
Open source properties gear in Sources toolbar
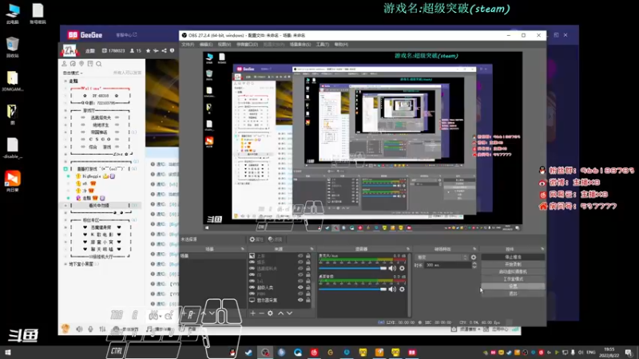pos(270,313)
